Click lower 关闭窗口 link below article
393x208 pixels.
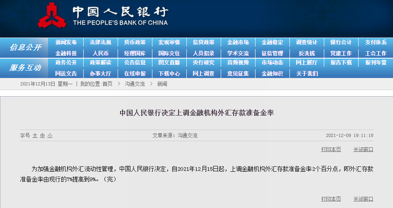pyautogui.click(x=363, y=199)
